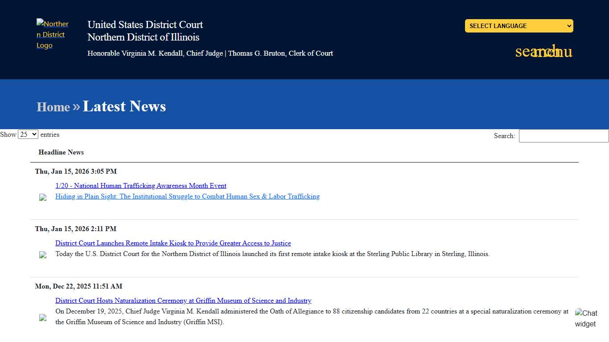Viewport: 609px width, 342px height.
Task: Click the Northern District Logo image
Action: (52, 34)
